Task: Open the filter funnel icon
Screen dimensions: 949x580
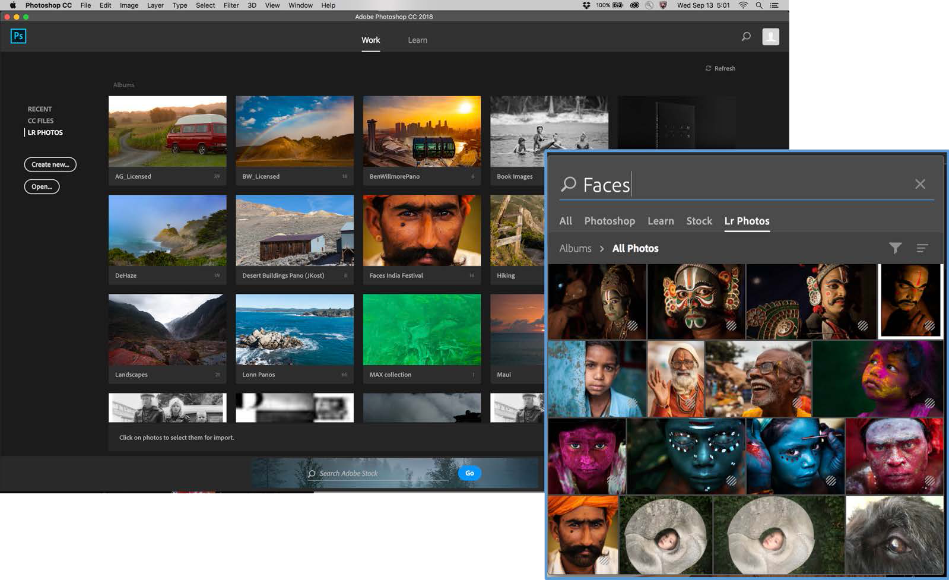Action: 895,248
